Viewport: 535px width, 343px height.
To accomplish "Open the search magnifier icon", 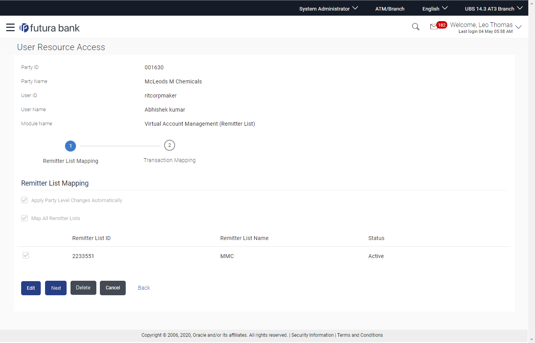I will (x=416, y=27).
